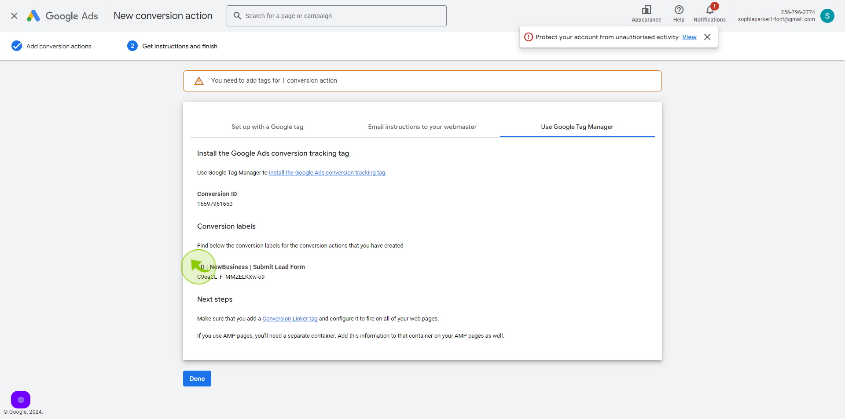The height and width of the screenshot is (419, 845).
Task: Open the Conversion Linker tag link
Action: [x=290, y=319]
